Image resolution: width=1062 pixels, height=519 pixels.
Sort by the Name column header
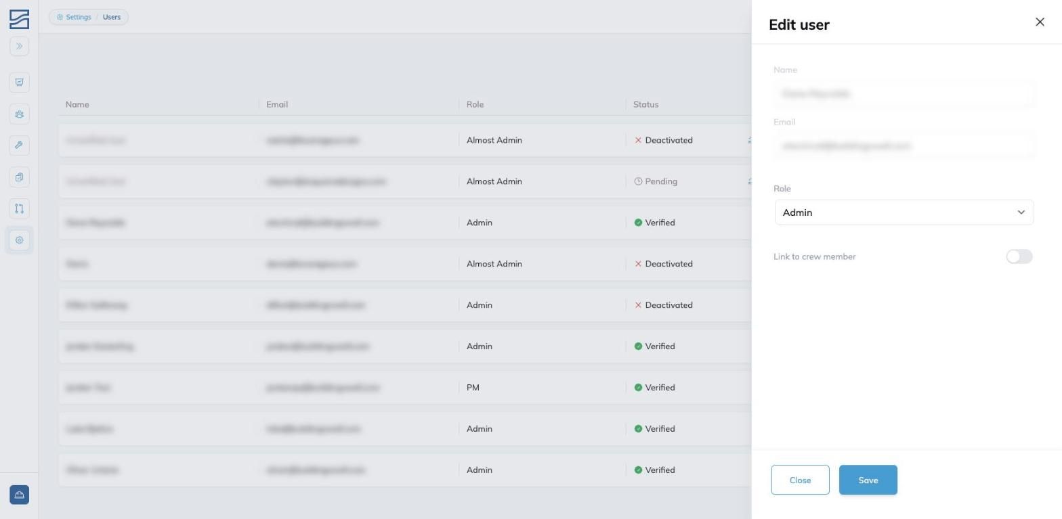point(77,104)
